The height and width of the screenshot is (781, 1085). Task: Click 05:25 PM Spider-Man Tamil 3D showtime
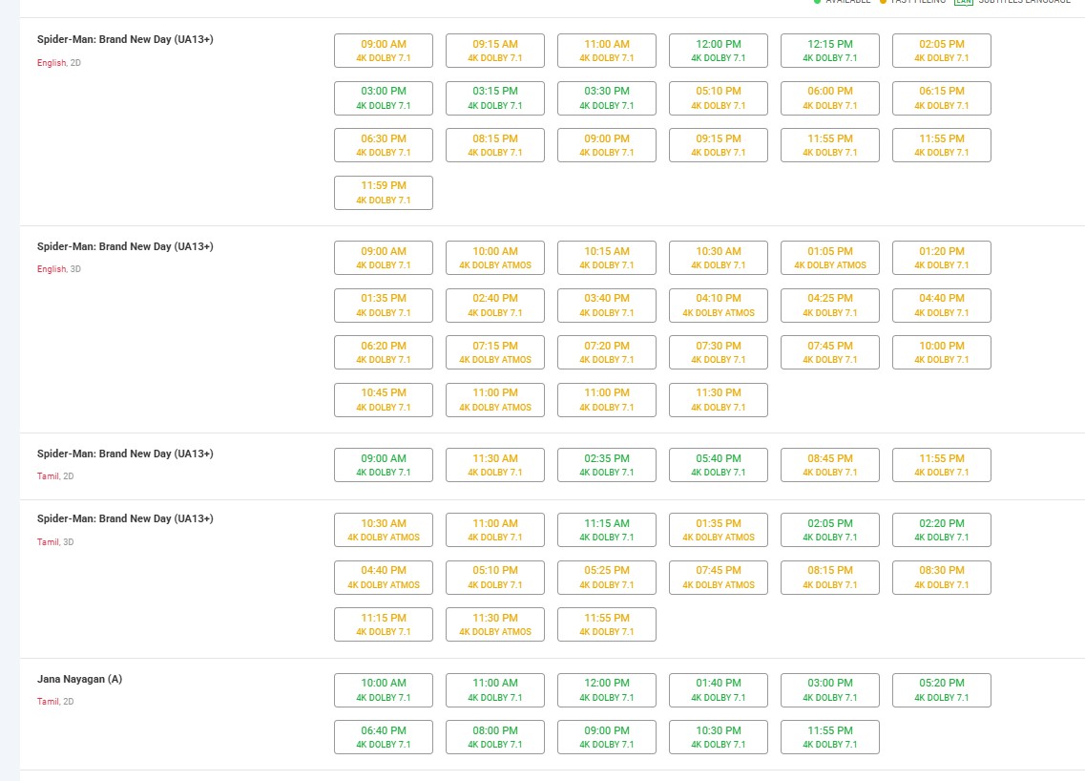click(x=607, y=578)
